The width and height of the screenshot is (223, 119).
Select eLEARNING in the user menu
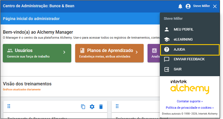[183, 39]
